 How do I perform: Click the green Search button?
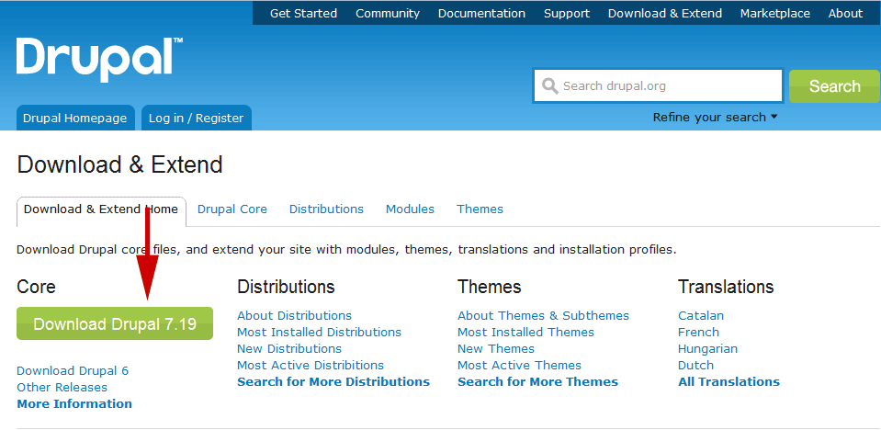[834, 86]
